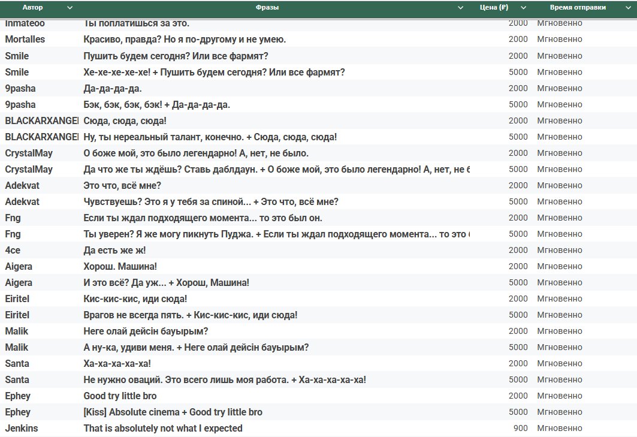Select author Aigera in 'И это всё?' row

pos(19,282)
